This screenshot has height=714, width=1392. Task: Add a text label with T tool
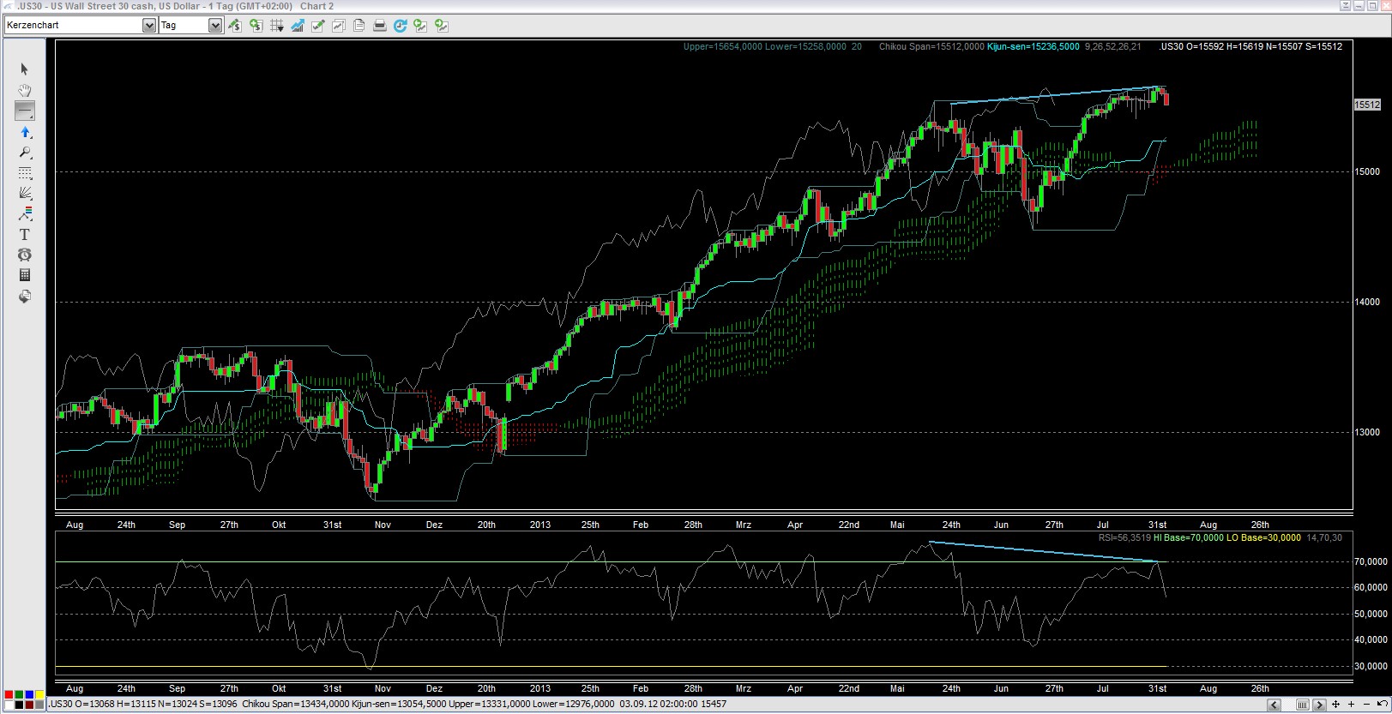click(24, 234)
